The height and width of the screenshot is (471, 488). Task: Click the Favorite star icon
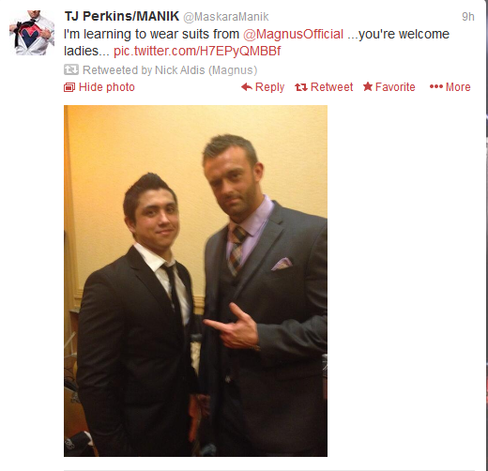[x=368, y=86]
